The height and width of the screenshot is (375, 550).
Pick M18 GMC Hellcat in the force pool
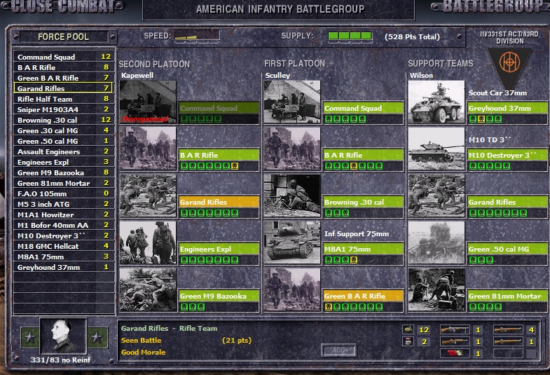(x=48, y=246)
